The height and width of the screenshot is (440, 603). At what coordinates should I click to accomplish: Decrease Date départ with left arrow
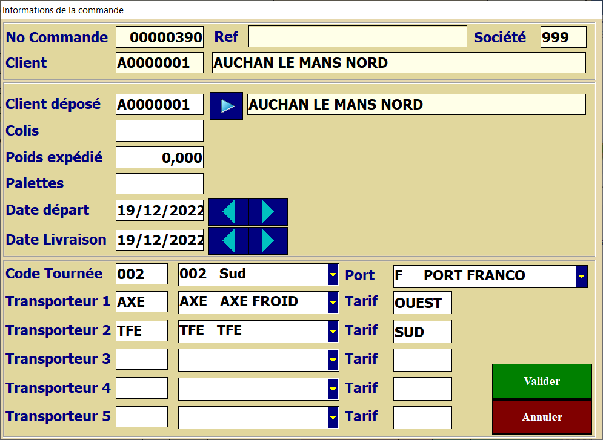point(228,212)
